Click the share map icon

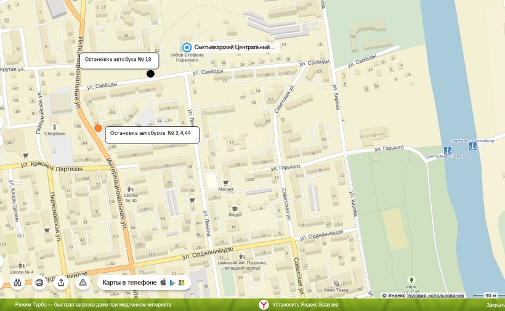(x=61, y=283)
